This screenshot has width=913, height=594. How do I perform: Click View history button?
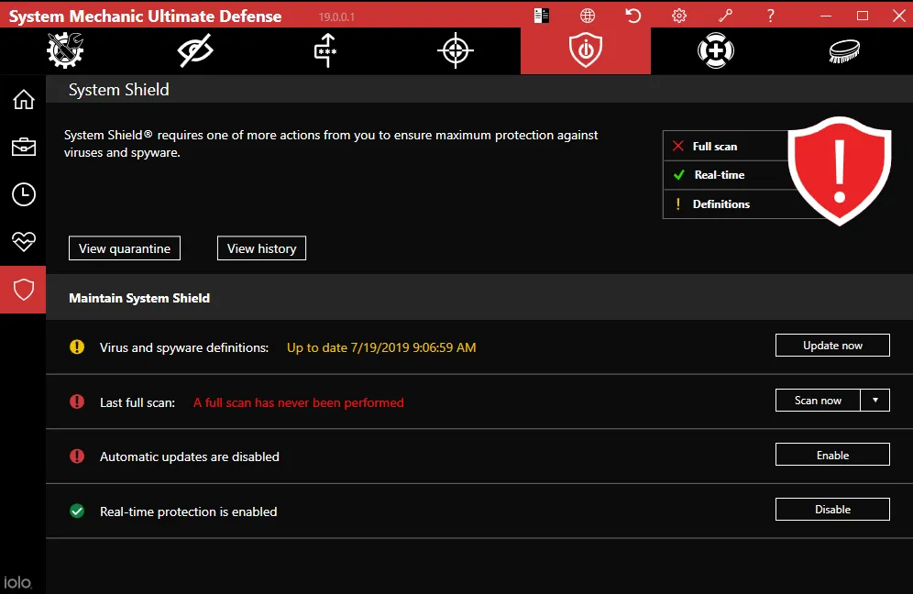point(261,248)
